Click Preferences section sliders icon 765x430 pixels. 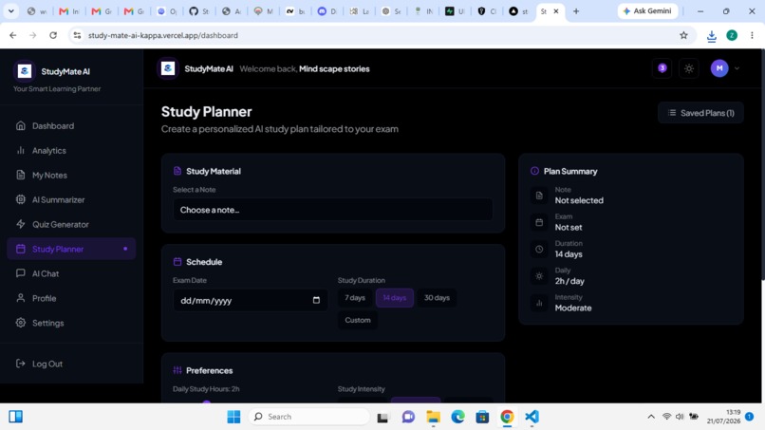pos(177,370)
